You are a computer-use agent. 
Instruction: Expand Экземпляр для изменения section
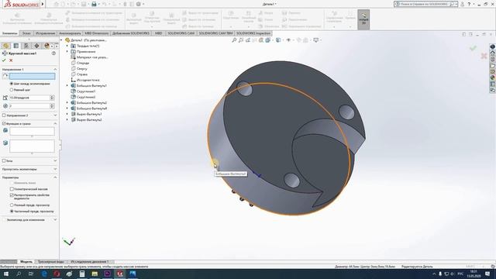(55, 219)
